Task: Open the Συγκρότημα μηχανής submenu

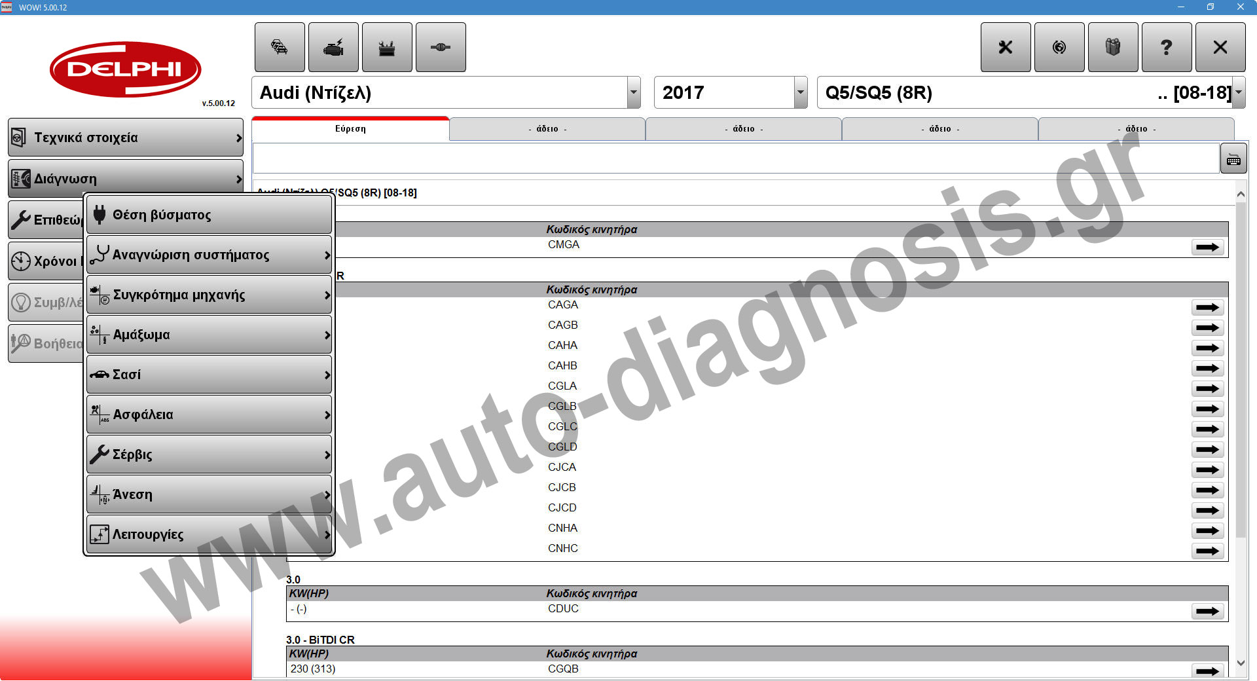Action: point(209,295)
